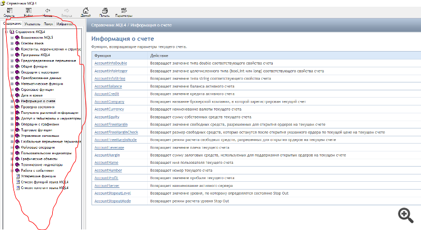Expand the Строковые функции node
The height and width of the screenshot is (230, 421).
(x=12, y=90)
